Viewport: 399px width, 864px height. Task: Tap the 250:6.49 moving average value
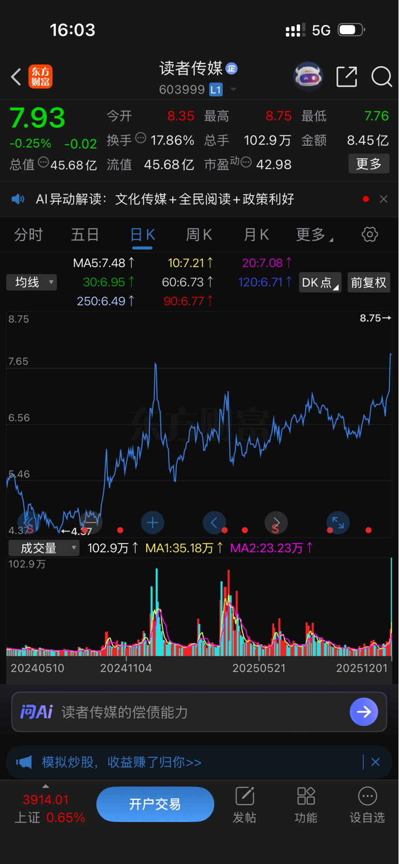pos(105,301)
